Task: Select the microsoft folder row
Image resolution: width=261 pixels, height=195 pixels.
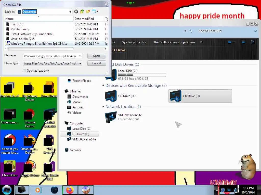Action: (x=56, y=24)
